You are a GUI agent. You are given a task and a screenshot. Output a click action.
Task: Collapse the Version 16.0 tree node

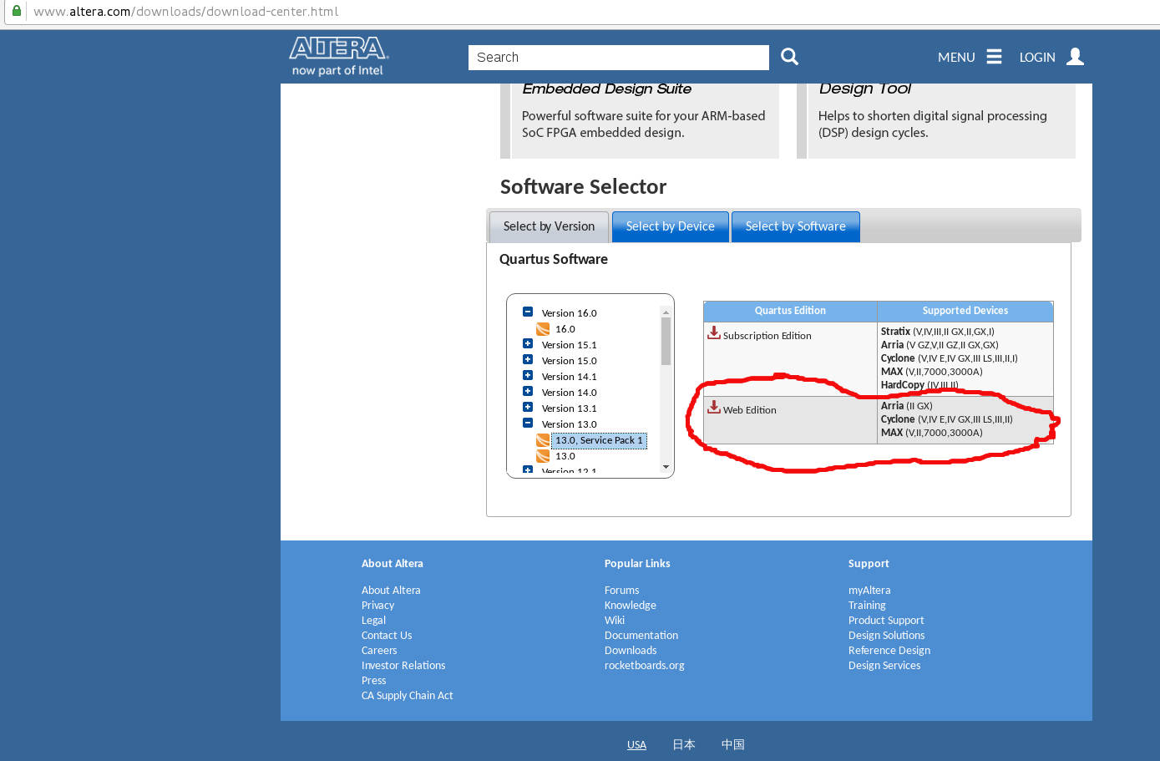point(528,312)
